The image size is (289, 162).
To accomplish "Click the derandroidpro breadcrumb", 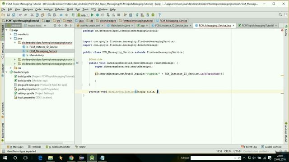I will point(106,21).
